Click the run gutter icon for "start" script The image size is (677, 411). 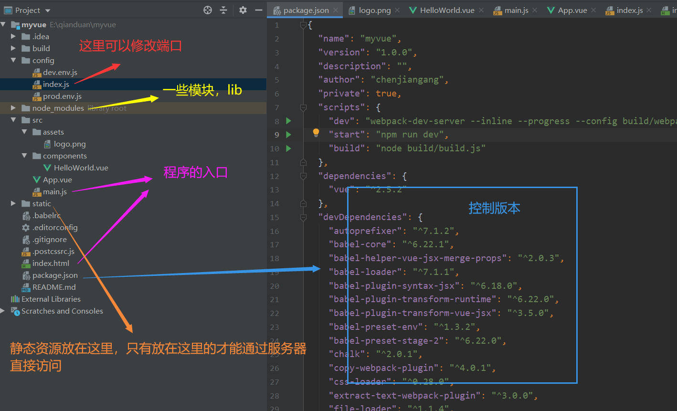(x=288, y=135)
